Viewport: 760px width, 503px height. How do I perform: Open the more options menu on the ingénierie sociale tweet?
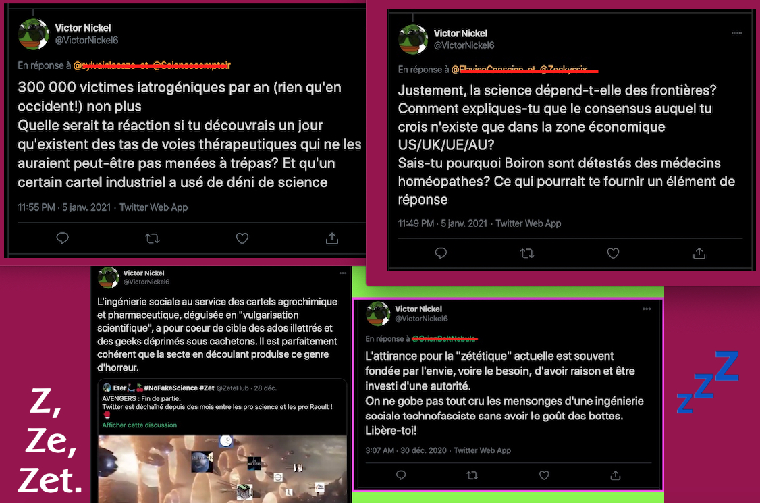click(x=343, y=273)
